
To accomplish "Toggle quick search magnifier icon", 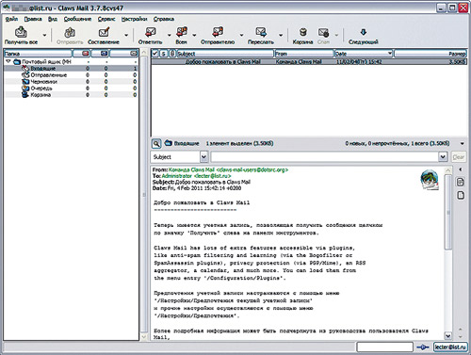I will coord(156,144).
